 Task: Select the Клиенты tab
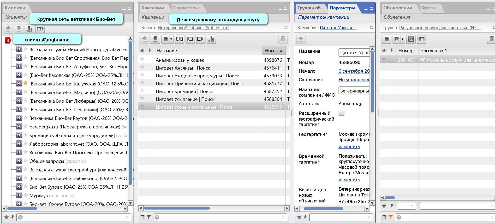(15, 8)
